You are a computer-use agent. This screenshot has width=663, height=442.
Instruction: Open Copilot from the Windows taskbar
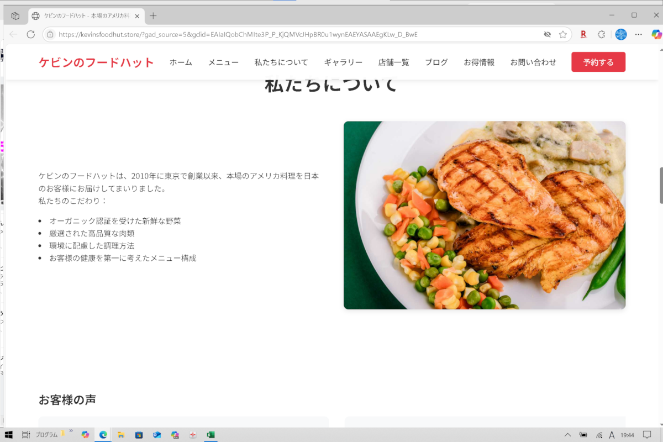point(85,435)
